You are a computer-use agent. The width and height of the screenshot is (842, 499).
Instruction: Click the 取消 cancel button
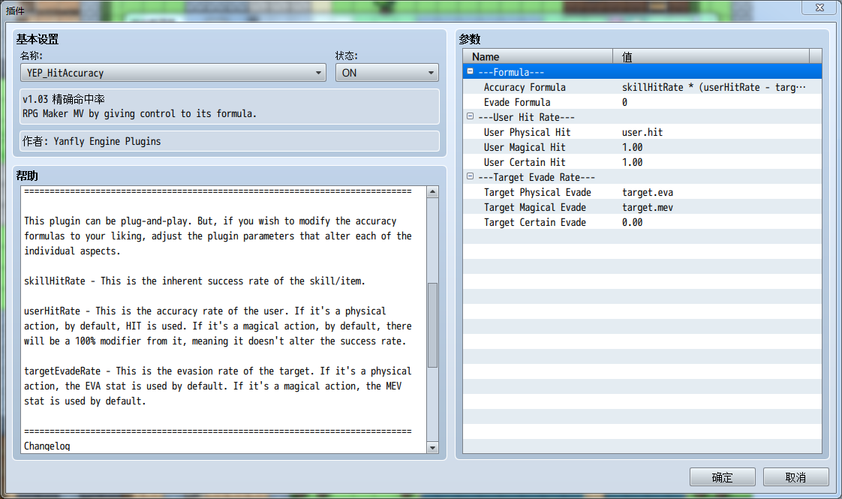(x=795, y=477)
